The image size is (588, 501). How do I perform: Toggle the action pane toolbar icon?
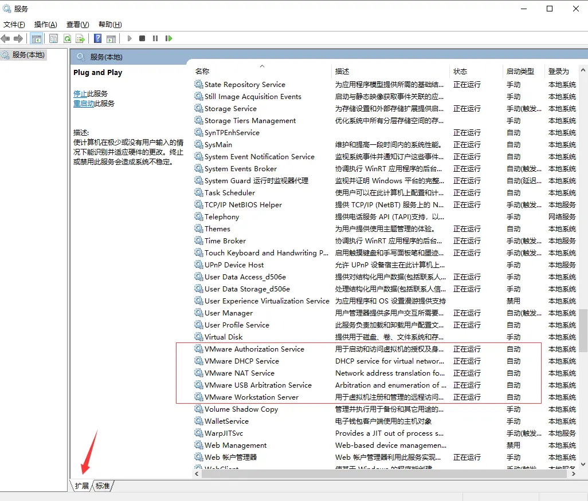click(111, 38)
